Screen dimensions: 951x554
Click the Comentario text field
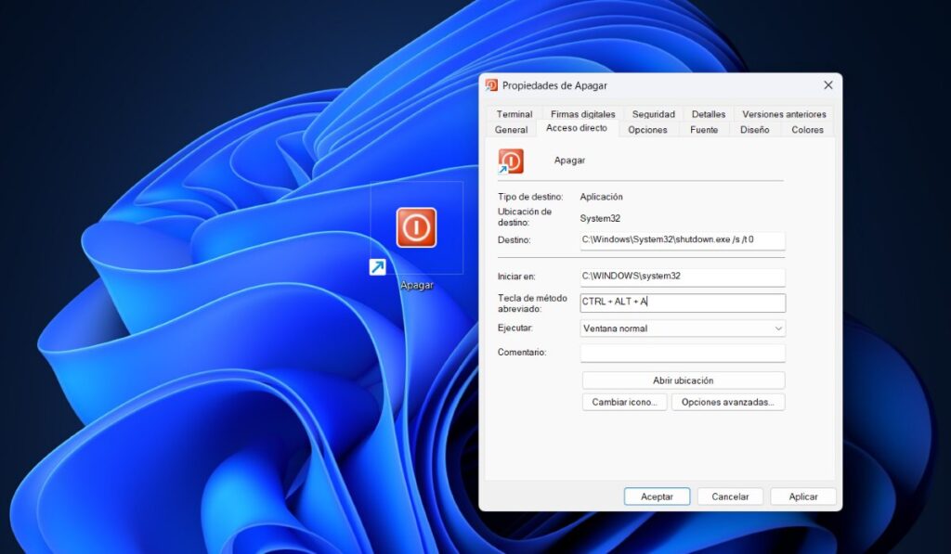point(683,353)
